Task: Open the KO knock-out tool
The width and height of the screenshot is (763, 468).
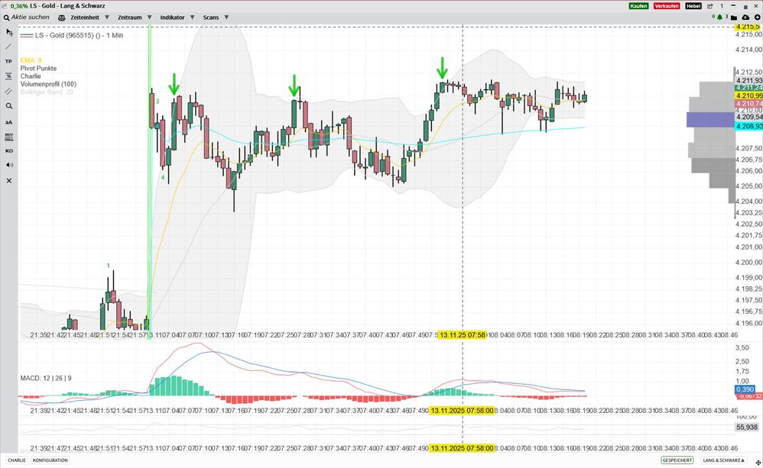Action: (8, 151)
